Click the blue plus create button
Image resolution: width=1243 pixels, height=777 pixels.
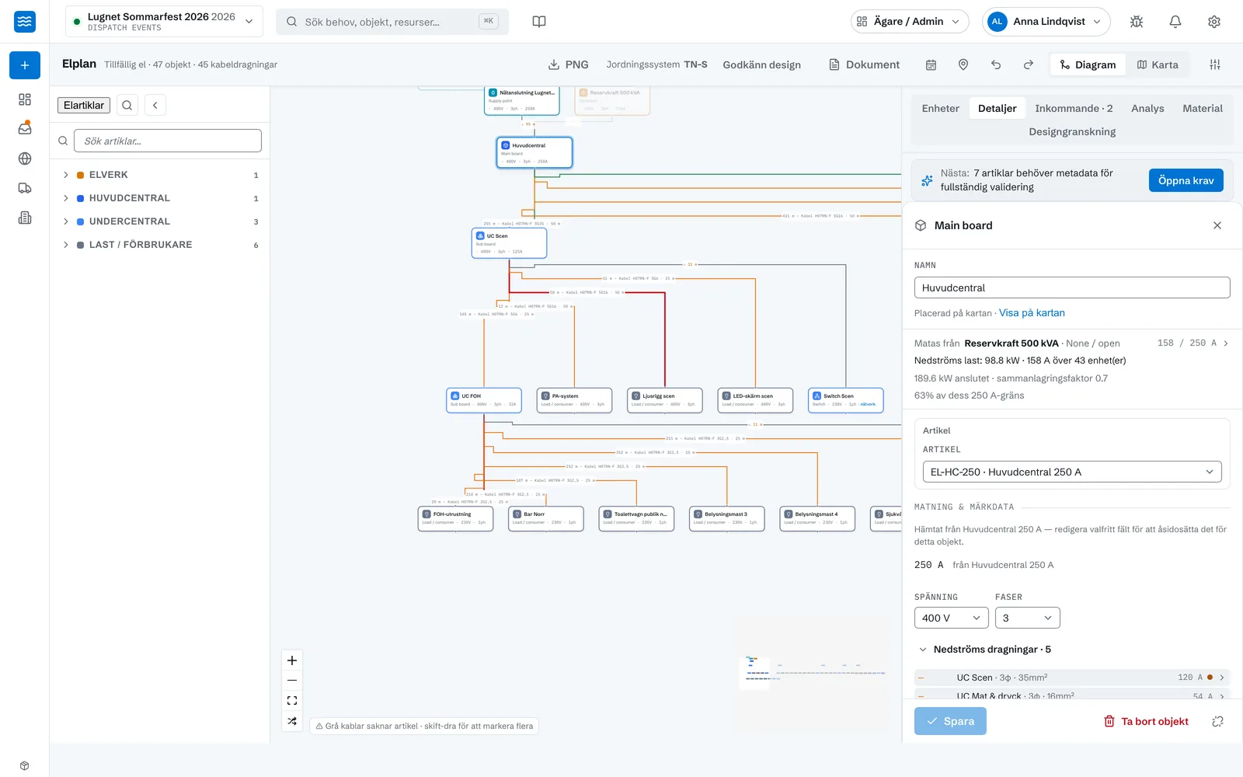point(25,65)
